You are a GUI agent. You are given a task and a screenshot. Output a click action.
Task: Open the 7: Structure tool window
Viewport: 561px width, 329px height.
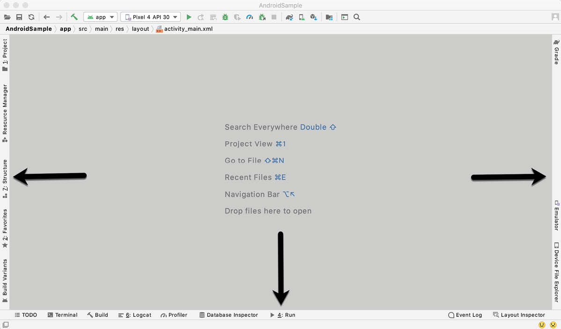tap(5, 178)
